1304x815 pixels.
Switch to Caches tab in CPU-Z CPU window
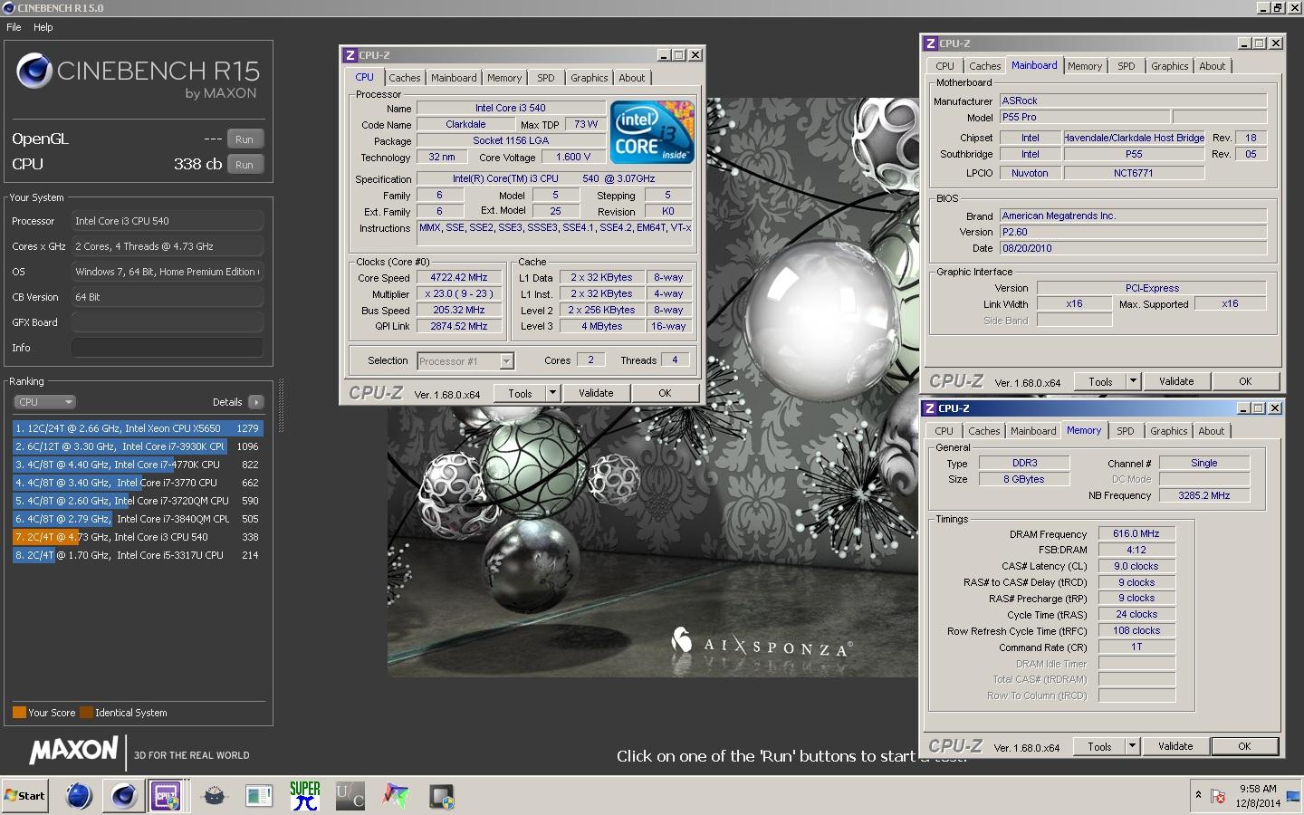[x=405, y=78]
